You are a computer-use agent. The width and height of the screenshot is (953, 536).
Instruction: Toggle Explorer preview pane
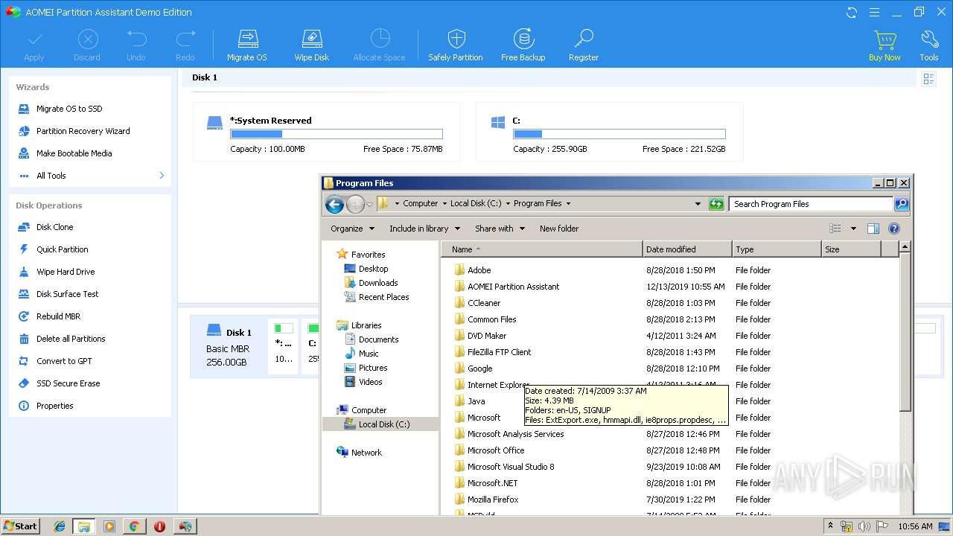pyautogui.click(x=873, y=229)
